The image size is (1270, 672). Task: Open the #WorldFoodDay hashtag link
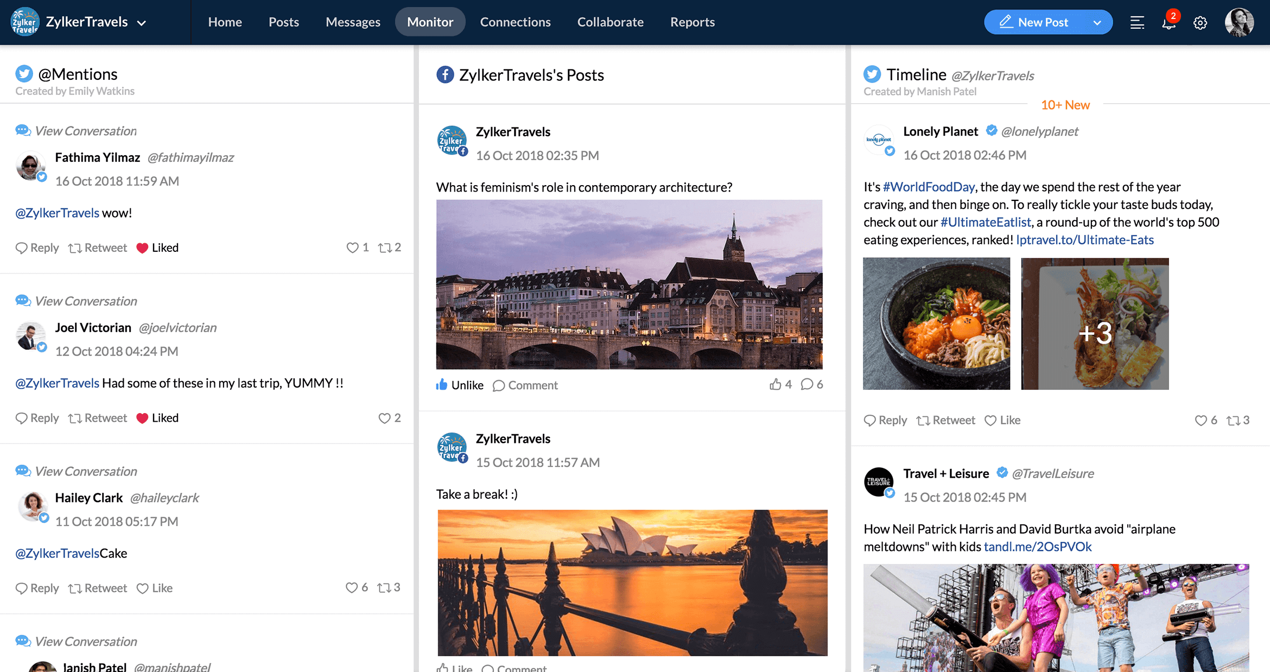pyautogui.click(x=929, y=187)
